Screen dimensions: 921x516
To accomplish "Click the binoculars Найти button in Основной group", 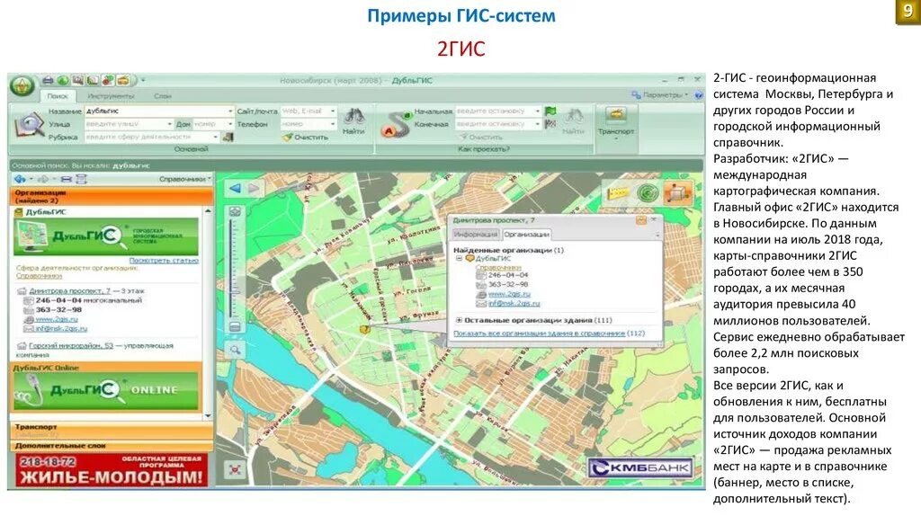I will [354, 121].
